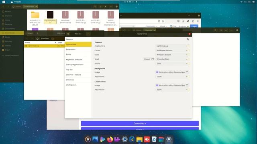
Task: Open the image viewer dock icon
Action: click(95, 139)
